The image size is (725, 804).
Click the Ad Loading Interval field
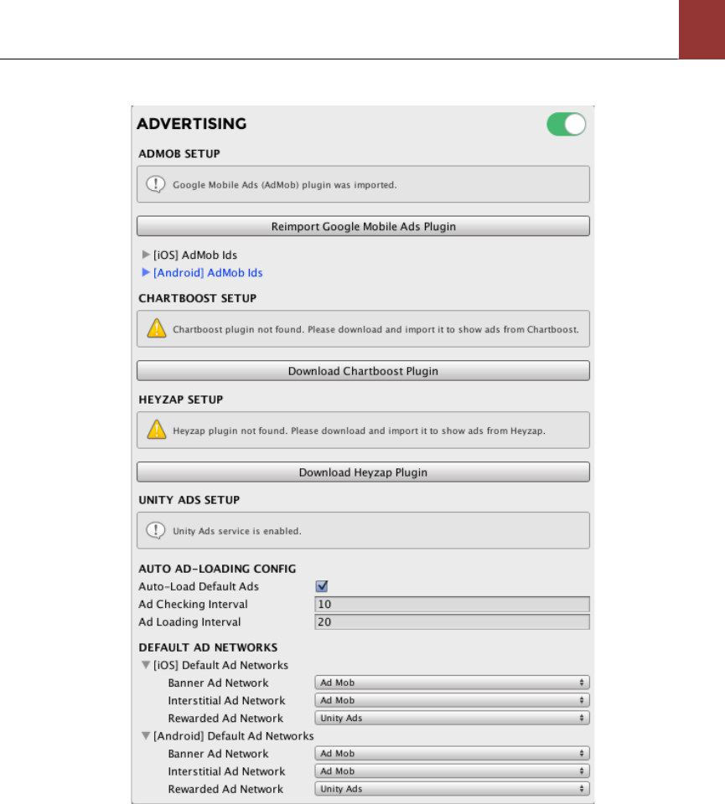(452, 622)
